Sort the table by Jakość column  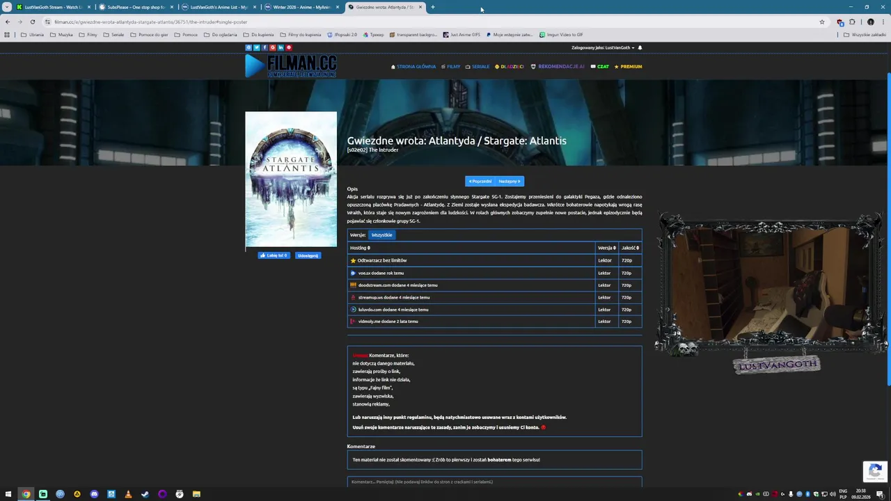(x=630, y=248)
